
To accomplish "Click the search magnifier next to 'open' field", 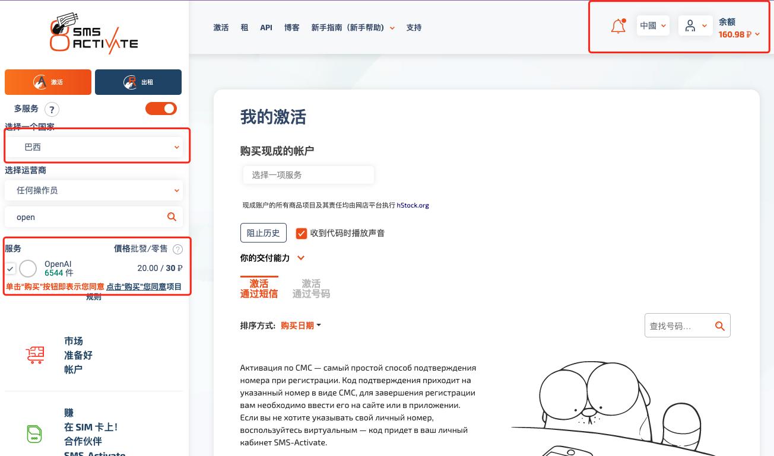I will pyautogui.click(x=172, y=216).
